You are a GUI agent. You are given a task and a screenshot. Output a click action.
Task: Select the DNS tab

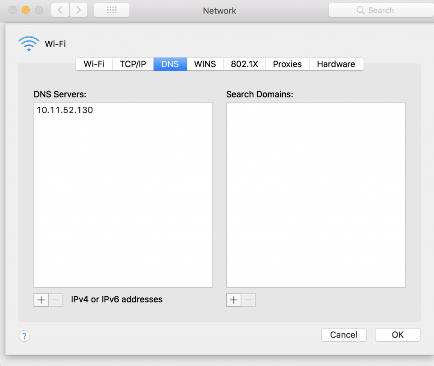coord(170,64)
